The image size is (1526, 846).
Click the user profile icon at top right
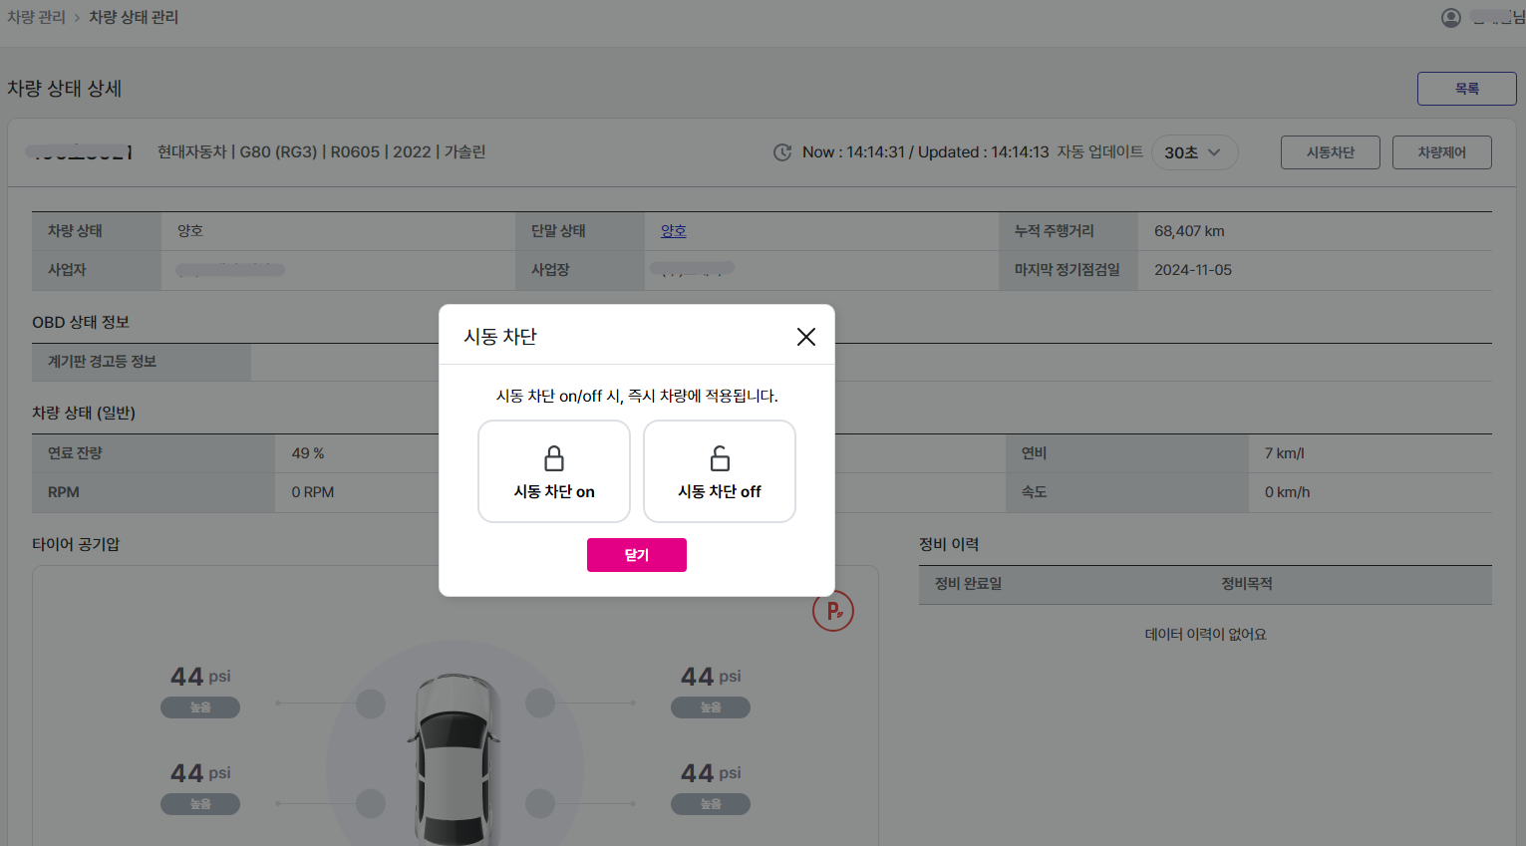[x=1451, y=18]
